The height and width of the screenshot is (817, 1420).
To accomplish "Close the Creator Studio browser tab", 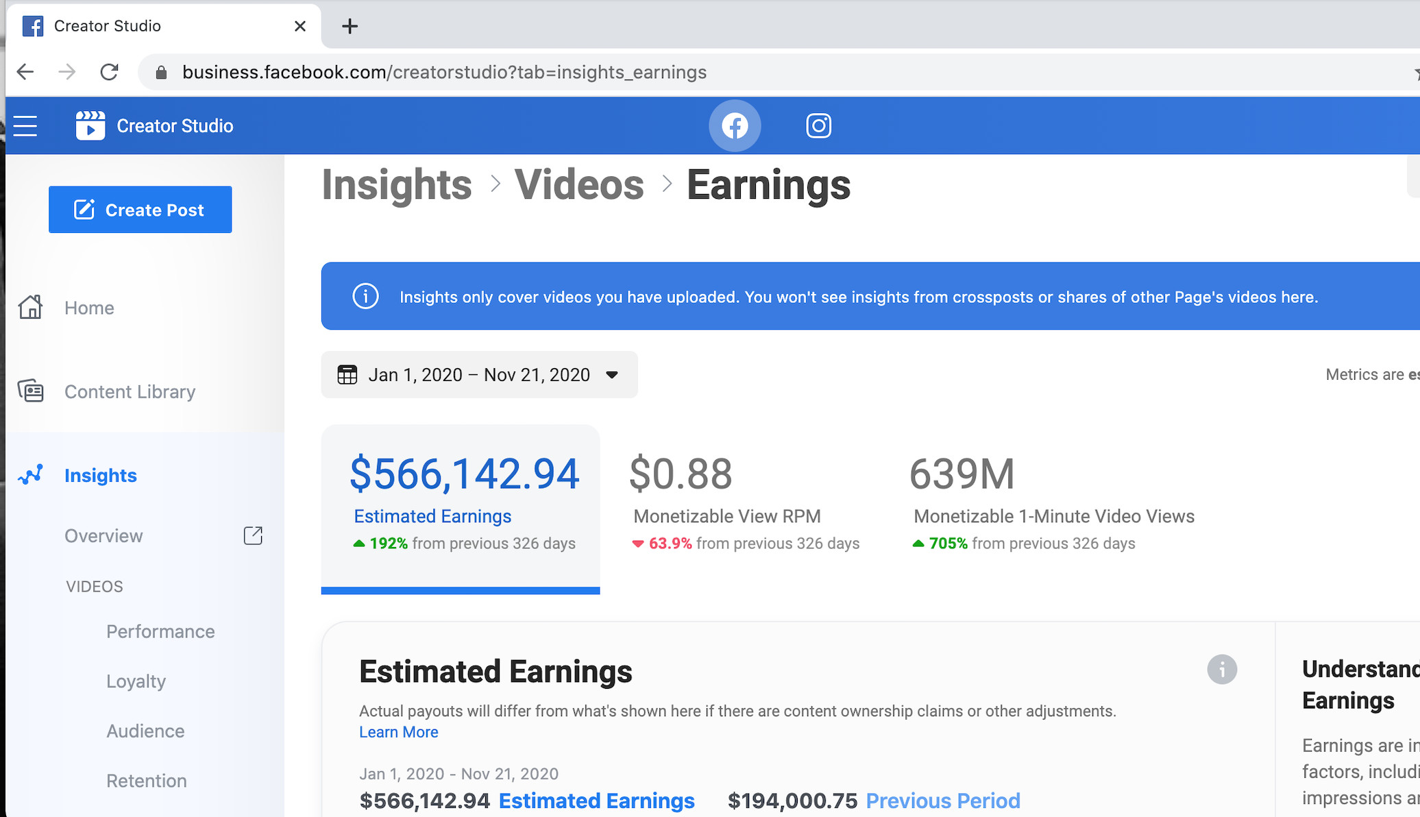I will [x=300, y=26].
